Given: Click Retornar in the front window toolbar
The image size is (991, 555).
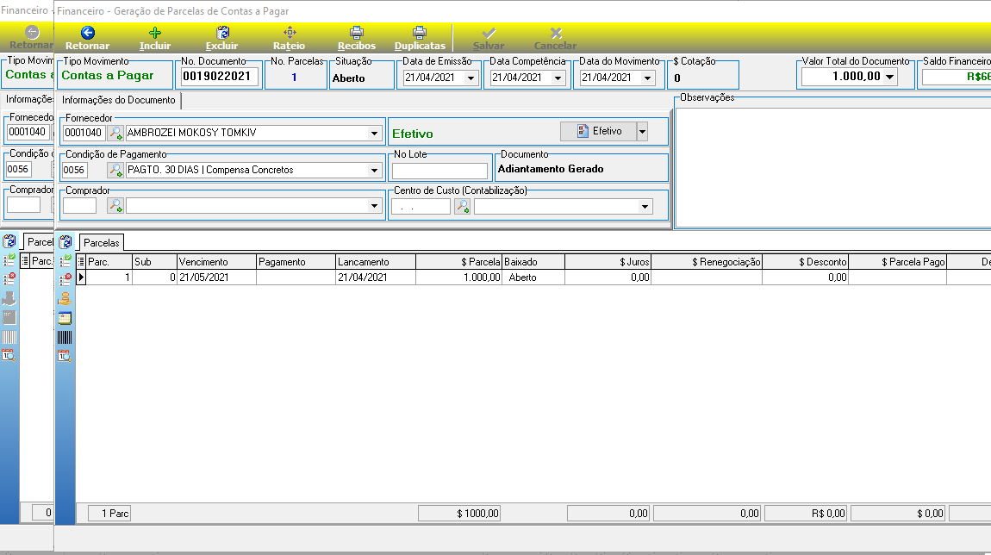Looking at the screenshot, I should pos(87,39).
